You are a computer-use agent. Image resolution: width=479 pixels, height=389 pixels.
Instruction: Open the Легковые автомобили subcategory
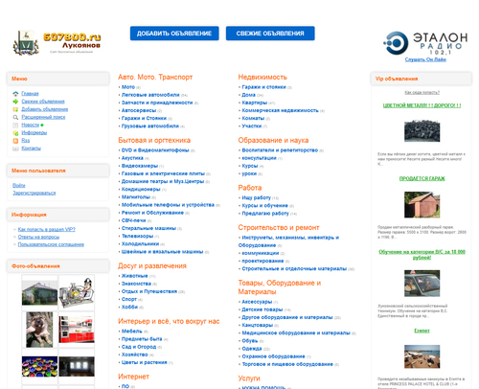150,95
